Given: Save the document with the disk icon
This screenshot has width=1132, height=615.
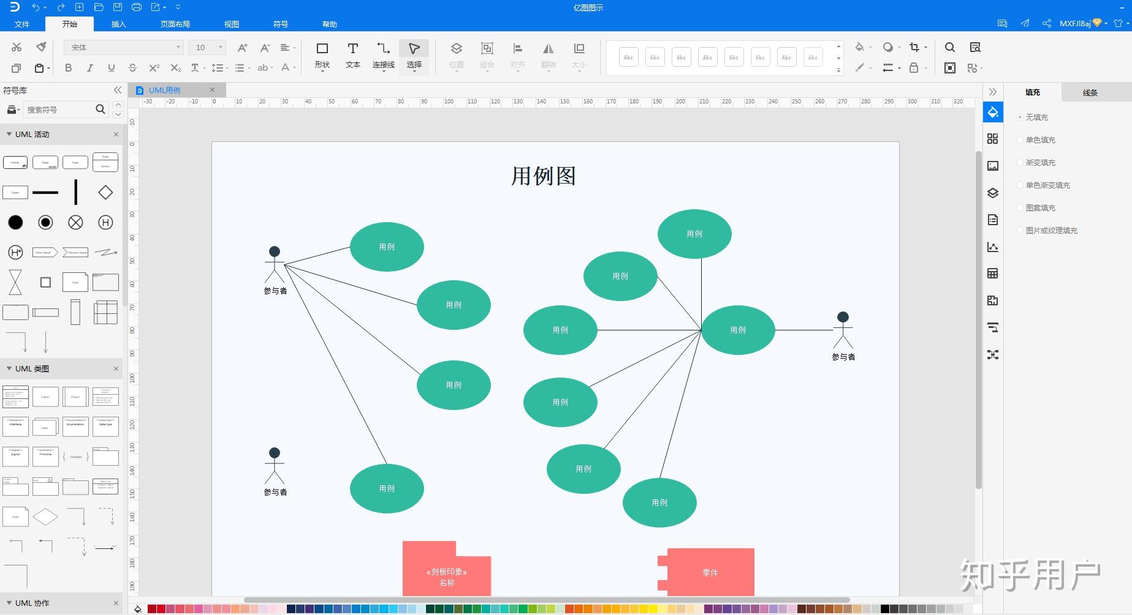Looking at the screenshot, I should [x=118, y=7].
